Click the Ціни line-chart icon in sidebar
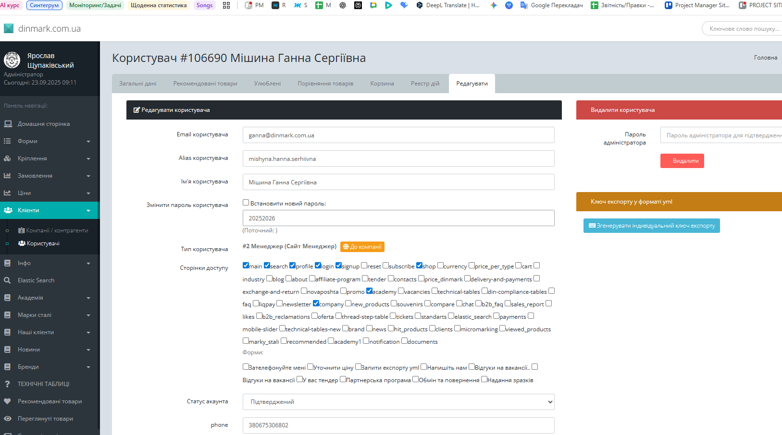 [x=7, y=193]
